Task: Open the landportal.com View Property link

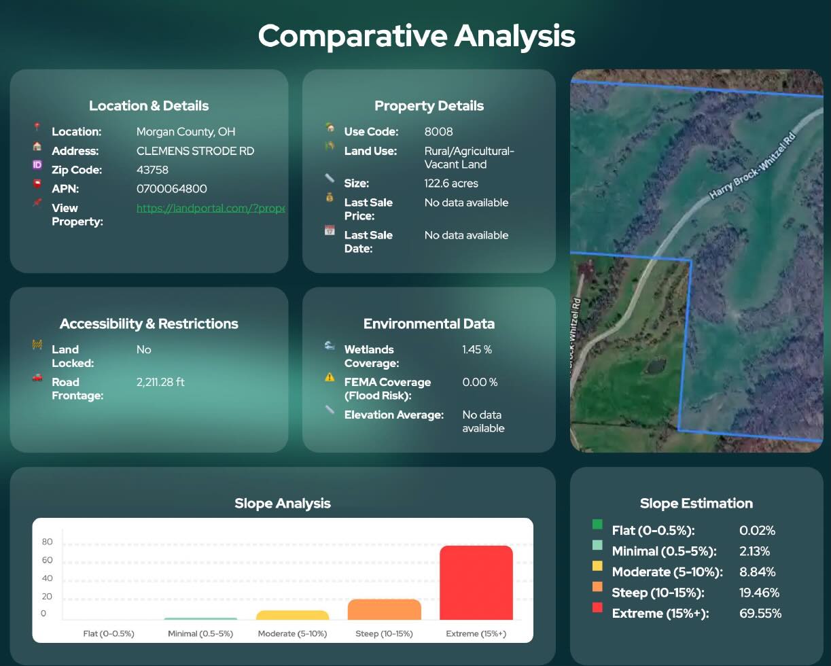Action: click(x=211, y=208)
